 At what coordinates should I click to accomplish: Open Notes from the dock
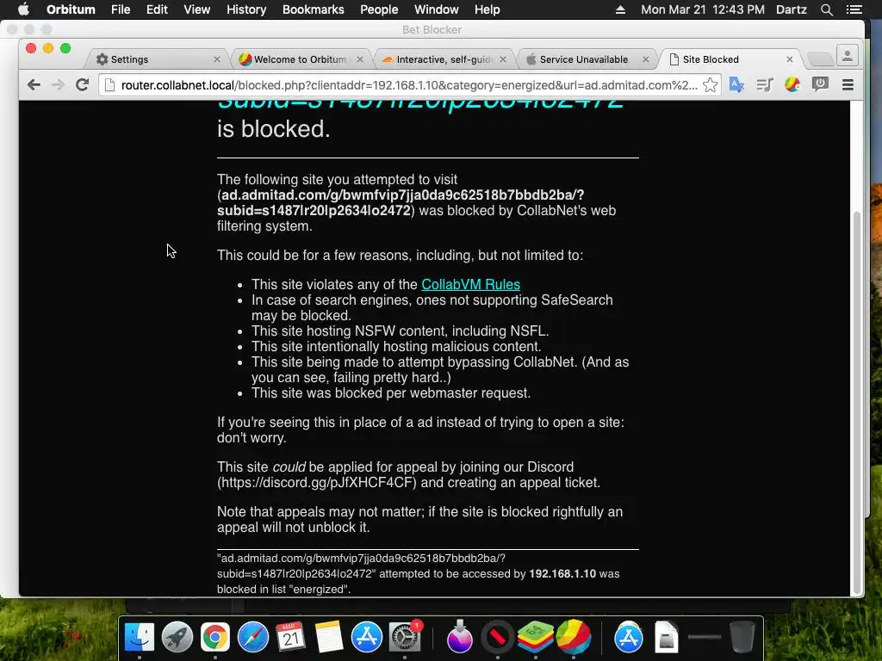coord(328,638)
